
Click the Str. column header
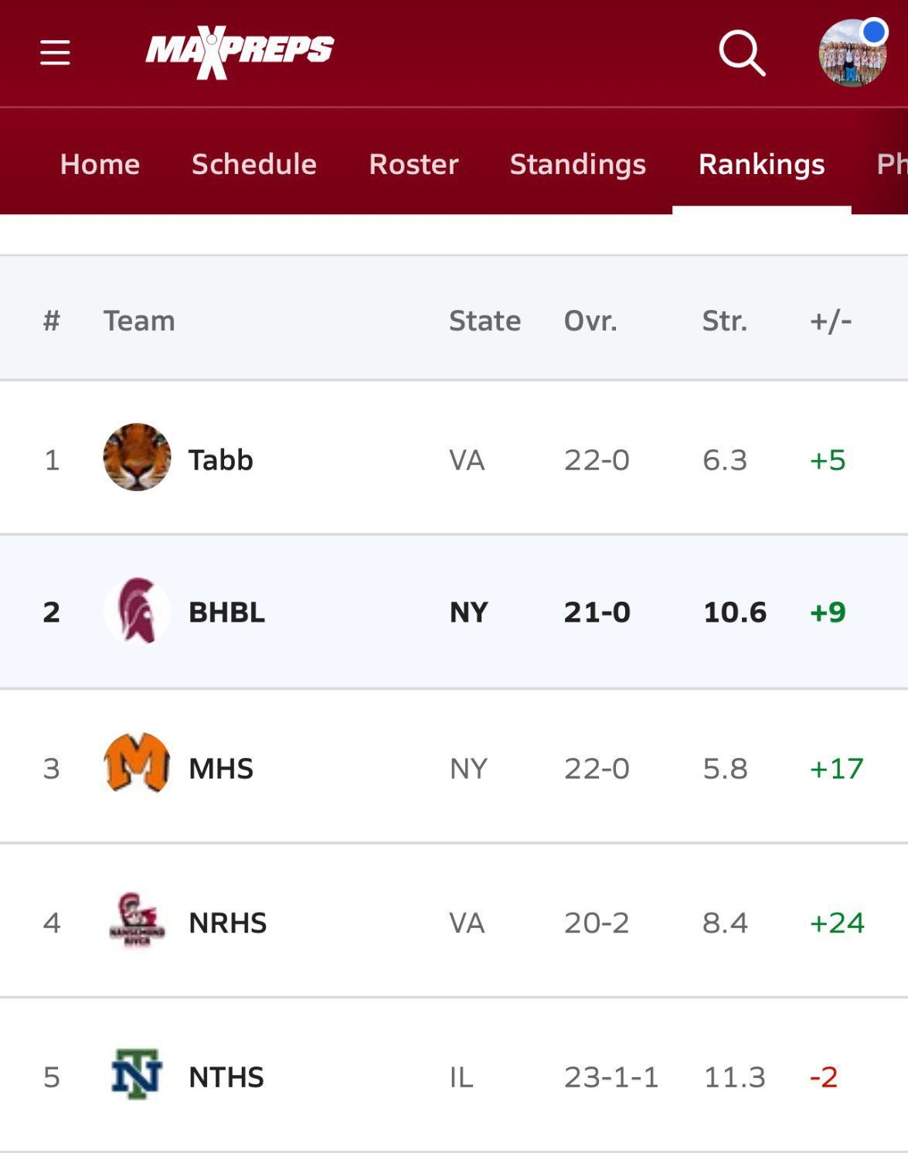coord(724,321)
